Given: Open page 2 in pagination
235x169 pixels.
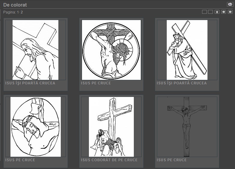Looking at the screenshot, I should click(x=22, y=12).
